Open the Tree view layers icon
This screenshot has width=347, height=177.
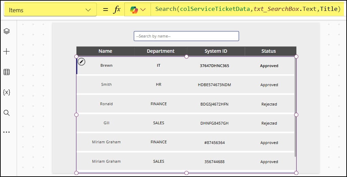(x=7, y=31)
